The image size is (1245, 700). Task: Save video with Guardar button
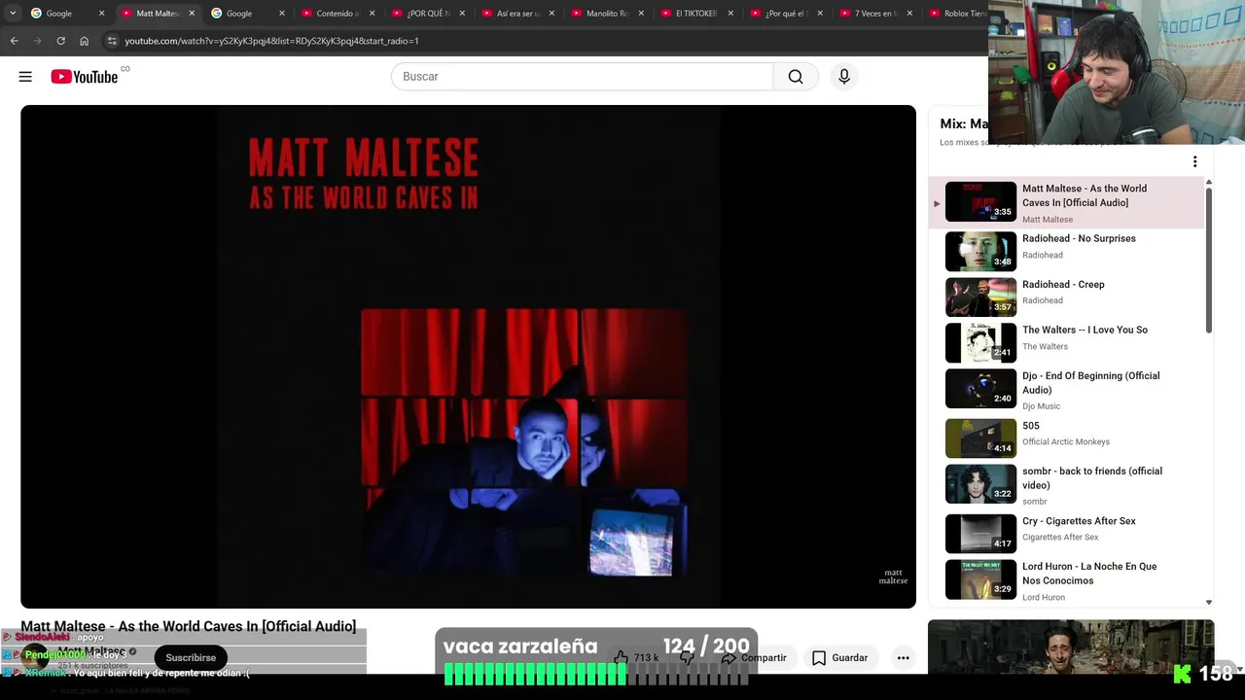coord(839,658)
